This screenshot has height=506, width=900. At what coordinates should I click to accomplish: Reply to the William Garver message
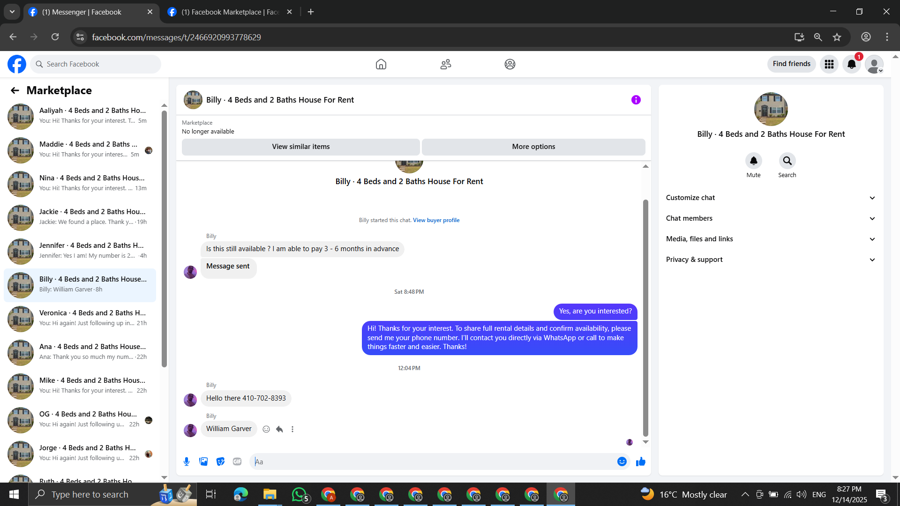279,429
